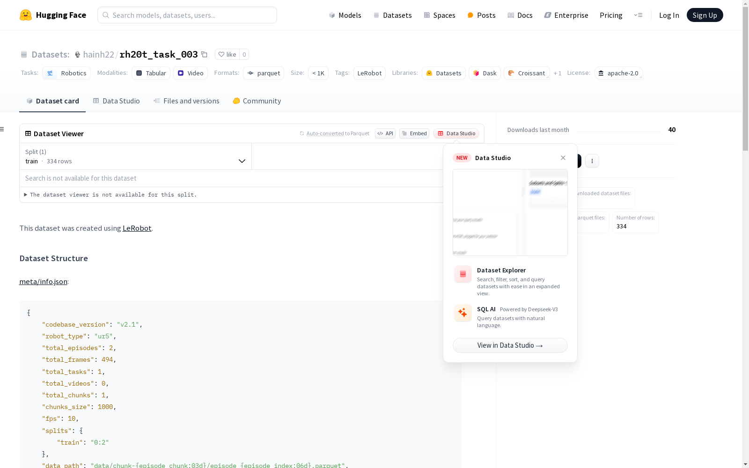Click the Number of rows 334 box
Screen dimensions: 749x468
[x=636, y=222]
